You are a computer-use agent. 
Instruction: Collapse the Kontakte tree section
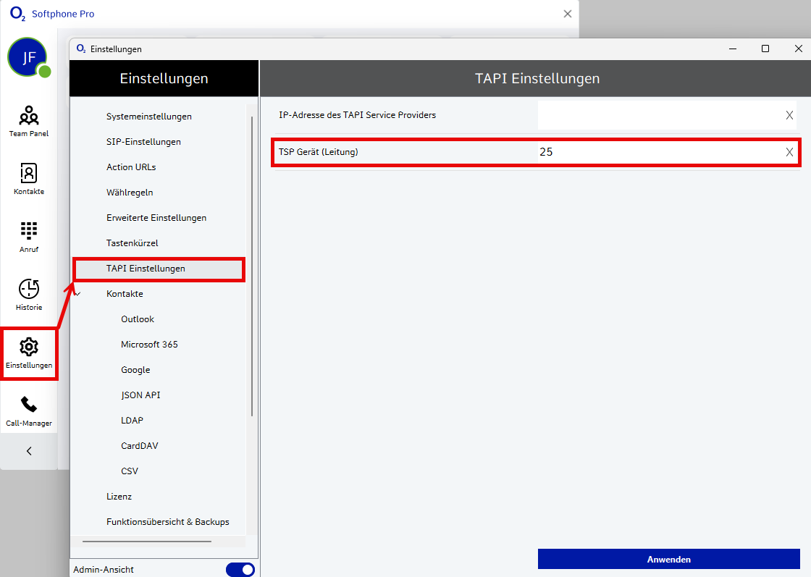point(78,294)
